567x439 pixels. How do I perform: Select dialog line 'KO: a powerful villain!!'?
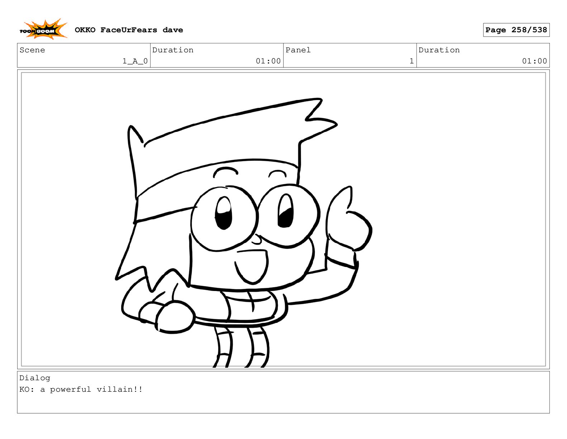pyautogui.click(x=81, y=390)
